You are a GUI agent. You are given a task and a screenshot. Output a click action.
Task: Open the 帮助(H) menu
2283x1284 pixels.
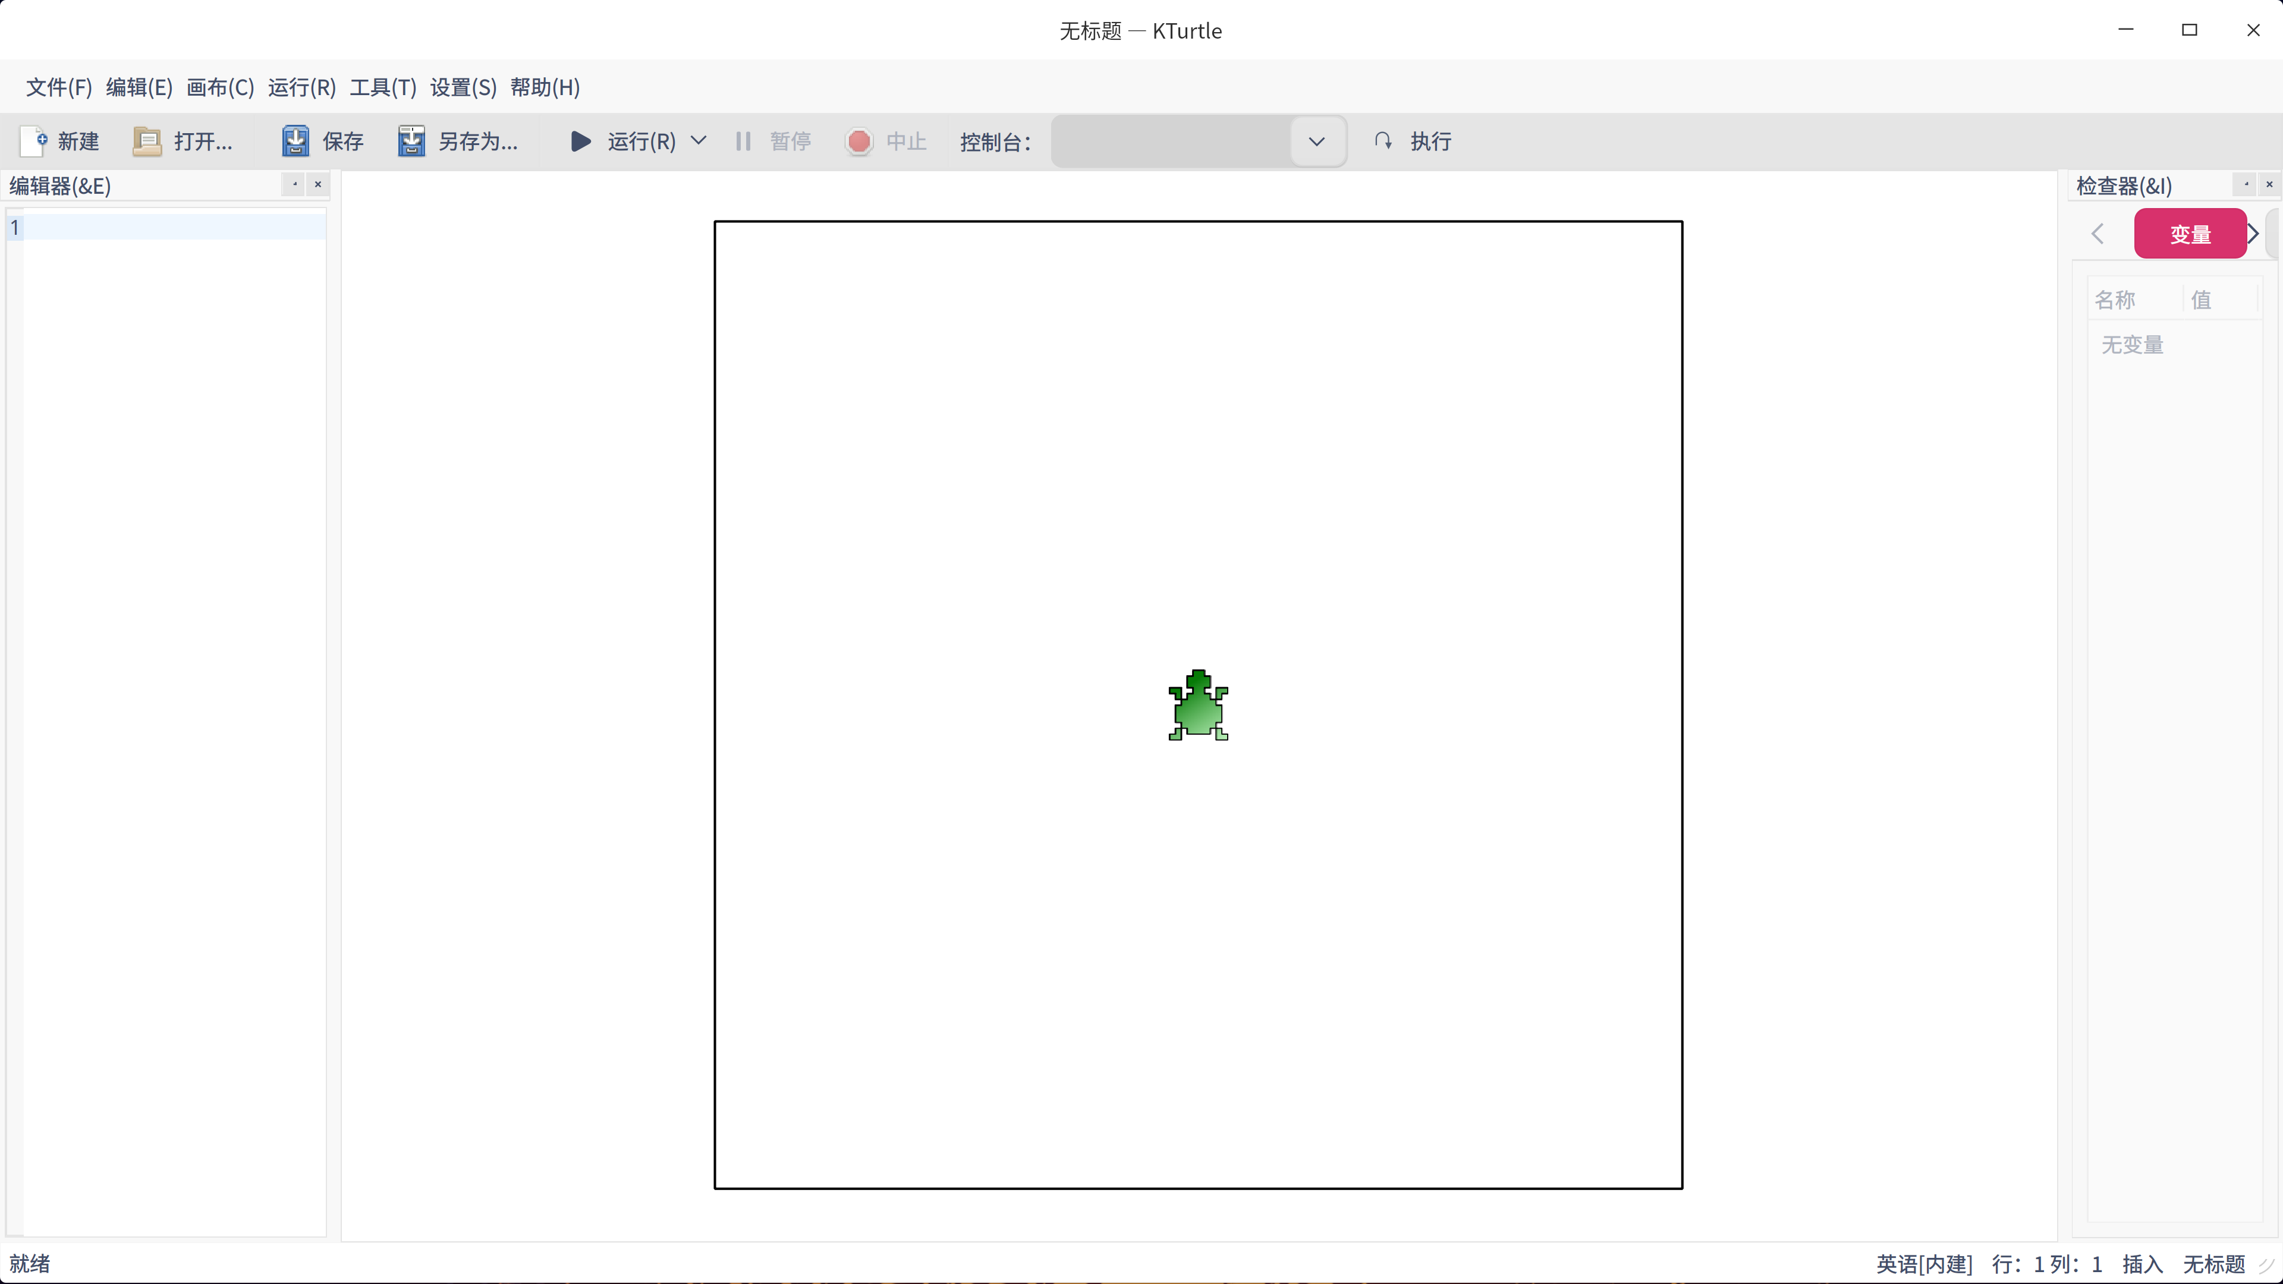point(545,87)
